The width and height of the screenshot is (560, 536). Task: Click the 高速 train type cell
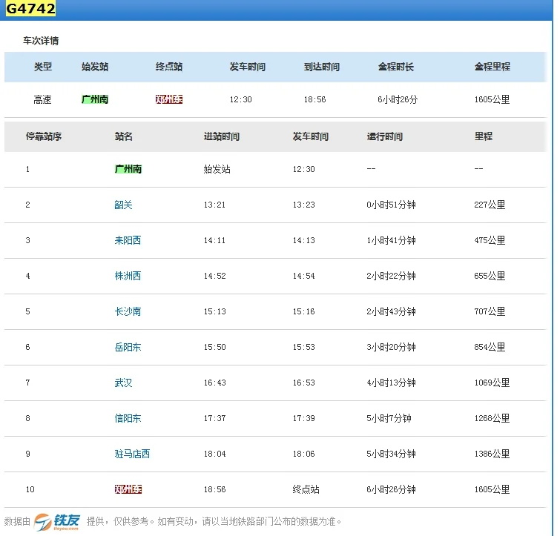click(x=42, y=99)
